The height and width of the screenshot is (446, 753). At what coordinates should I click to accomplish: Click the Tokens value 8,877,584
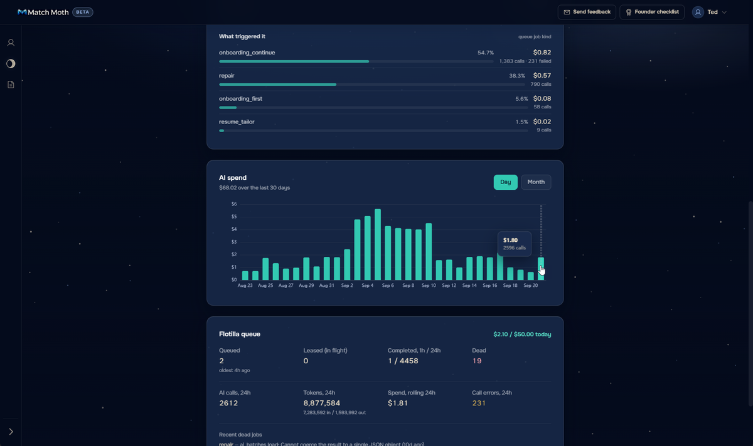click(322, 403)
